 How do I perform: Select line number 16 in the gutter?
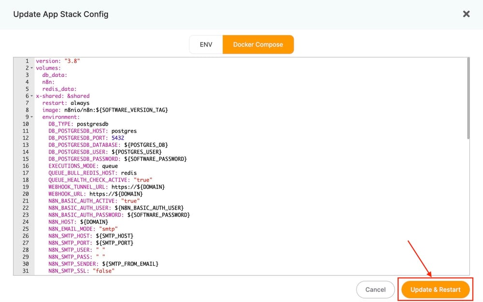pos(25,166)
